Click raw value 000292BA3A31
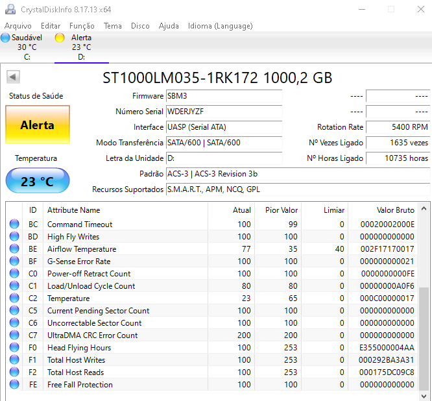The height and width of the screenshot is (401, 432). [387, 360]
